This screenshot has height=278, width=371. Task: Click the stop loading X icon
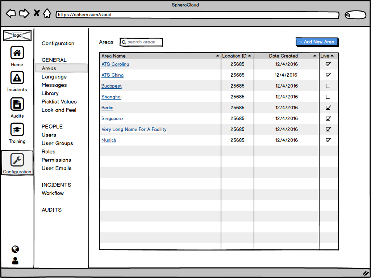[x=37, y=13]
